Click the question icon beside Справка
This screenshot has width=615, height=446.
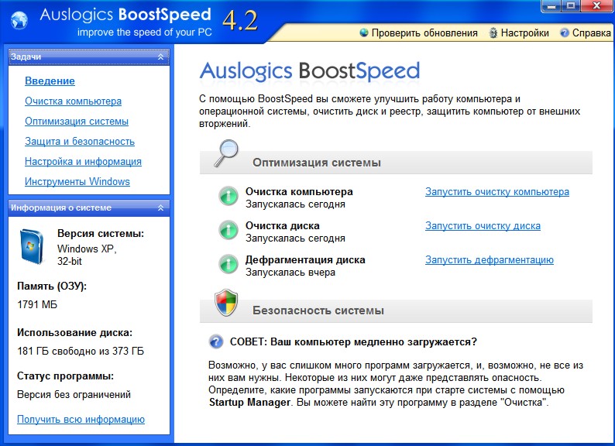point(565,33)
